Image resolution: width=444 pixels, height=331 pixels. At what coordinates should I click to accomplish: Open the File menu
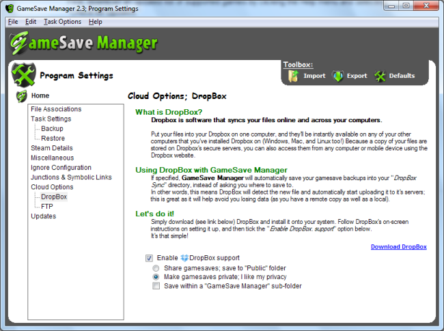click(13, 22)
